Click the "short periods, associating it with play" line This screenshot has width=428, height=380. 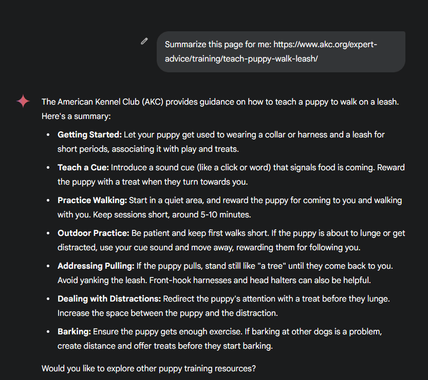148,149
